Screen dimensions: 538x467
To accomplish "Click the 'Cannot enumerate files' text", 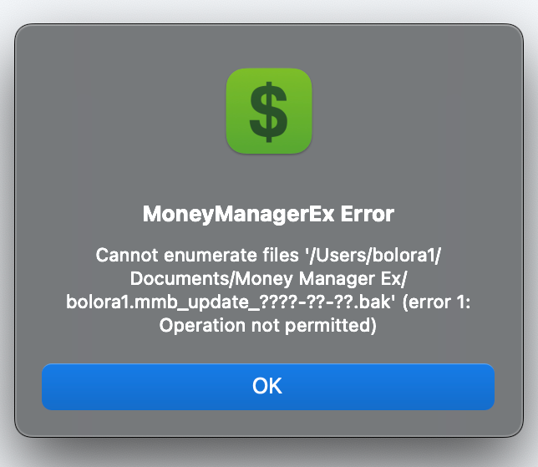I will click(x=197, y=256).
